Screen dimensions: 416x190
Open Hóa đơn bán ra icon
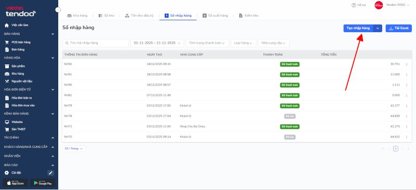pyautogui.click(x=7, y=98)
